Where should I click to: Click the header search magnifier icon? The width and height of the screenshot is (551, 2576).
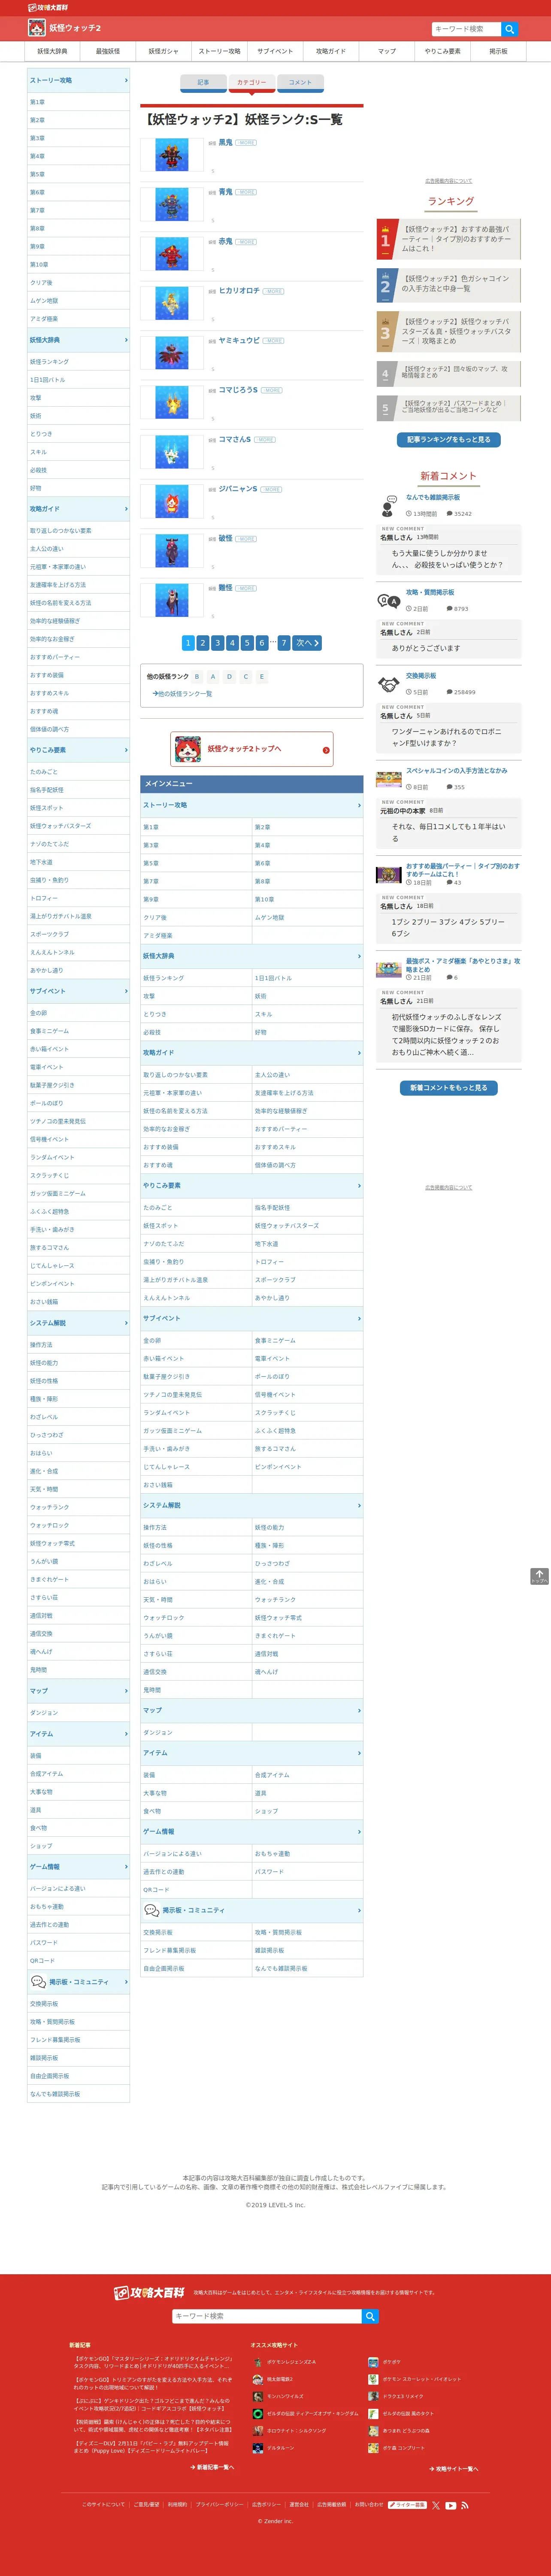pyautogui.click(x=509, y=29)
